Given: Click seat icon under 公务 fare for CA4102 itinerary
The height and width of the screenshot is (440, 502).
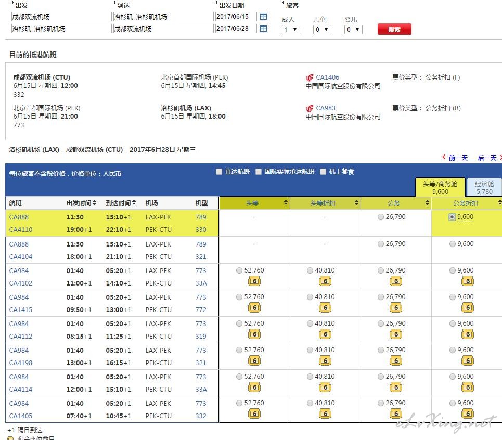Looking at the screenshot, I should tap(396, 281).
